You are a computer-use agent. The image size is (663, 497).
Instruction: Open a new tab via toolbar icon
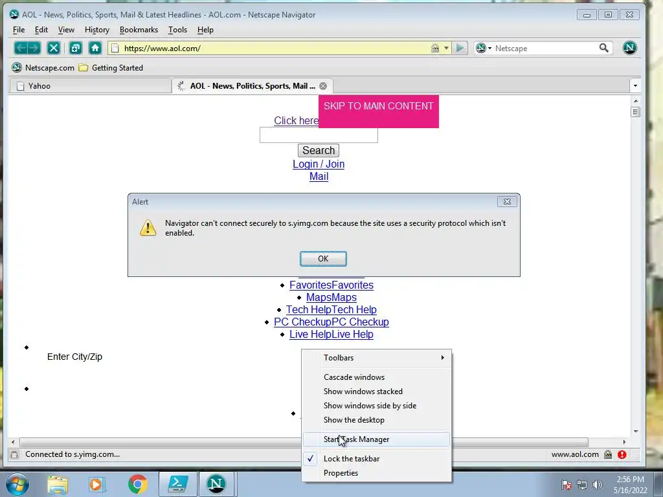pyautogui.click(x=76, y=48)
